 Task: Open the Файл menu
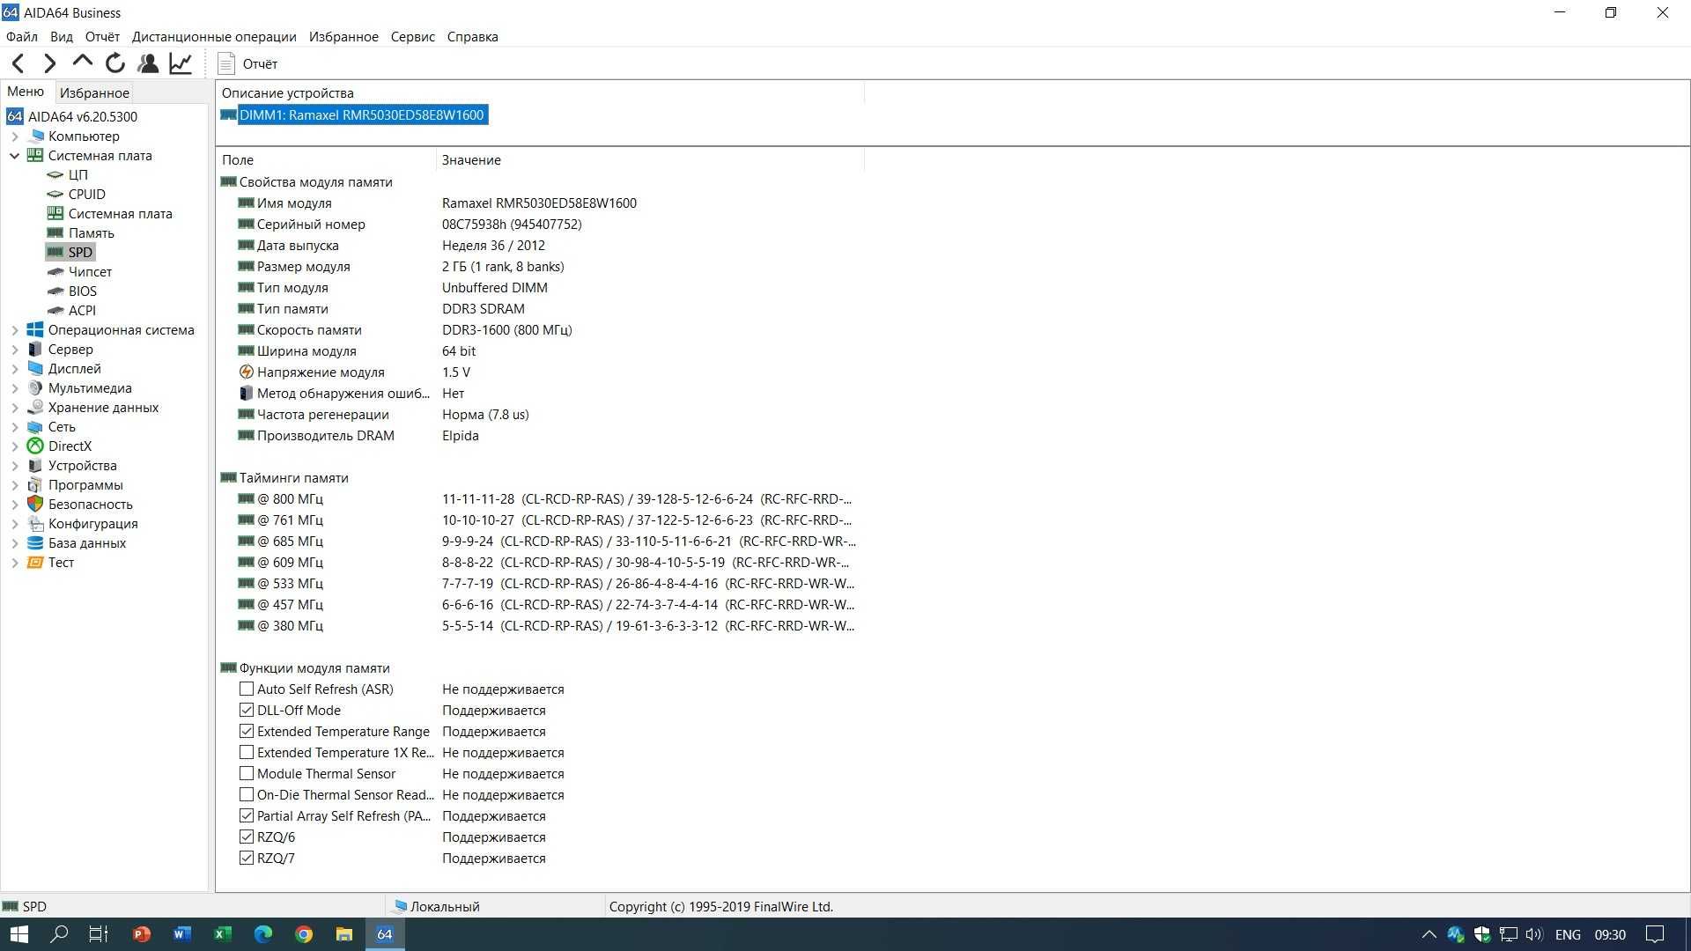(22, 37)
